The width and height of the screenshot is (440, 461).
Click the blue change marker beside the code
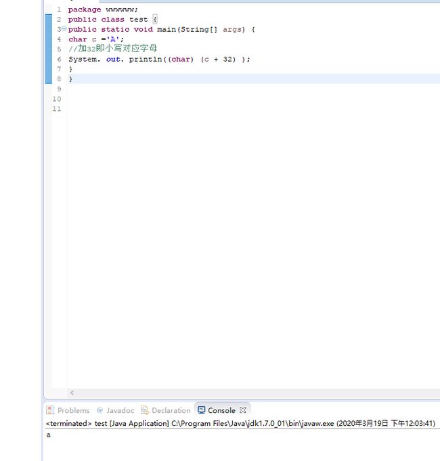[49, 49]
